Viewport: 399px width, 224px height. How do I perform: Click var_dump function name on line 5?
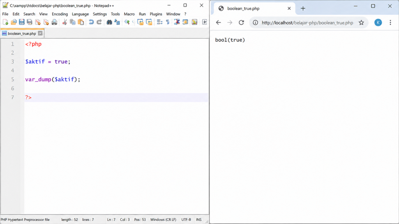[x=38, y=79]
